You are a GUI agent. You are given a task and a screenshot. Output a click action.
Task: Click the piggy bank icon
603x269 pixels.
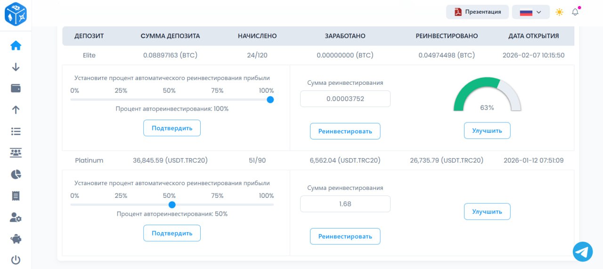click(16, 239)
